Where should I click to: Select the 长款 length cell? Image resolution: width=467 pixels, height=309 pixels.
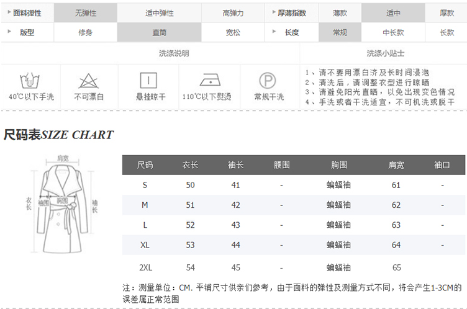447,32
